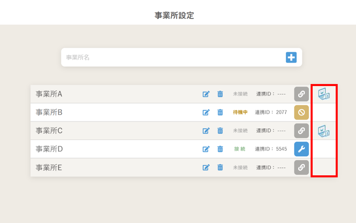Viewport: 356px width, 223px height.
Task: Delete 事業所C using the trash icon
Action: coord(220,130)
